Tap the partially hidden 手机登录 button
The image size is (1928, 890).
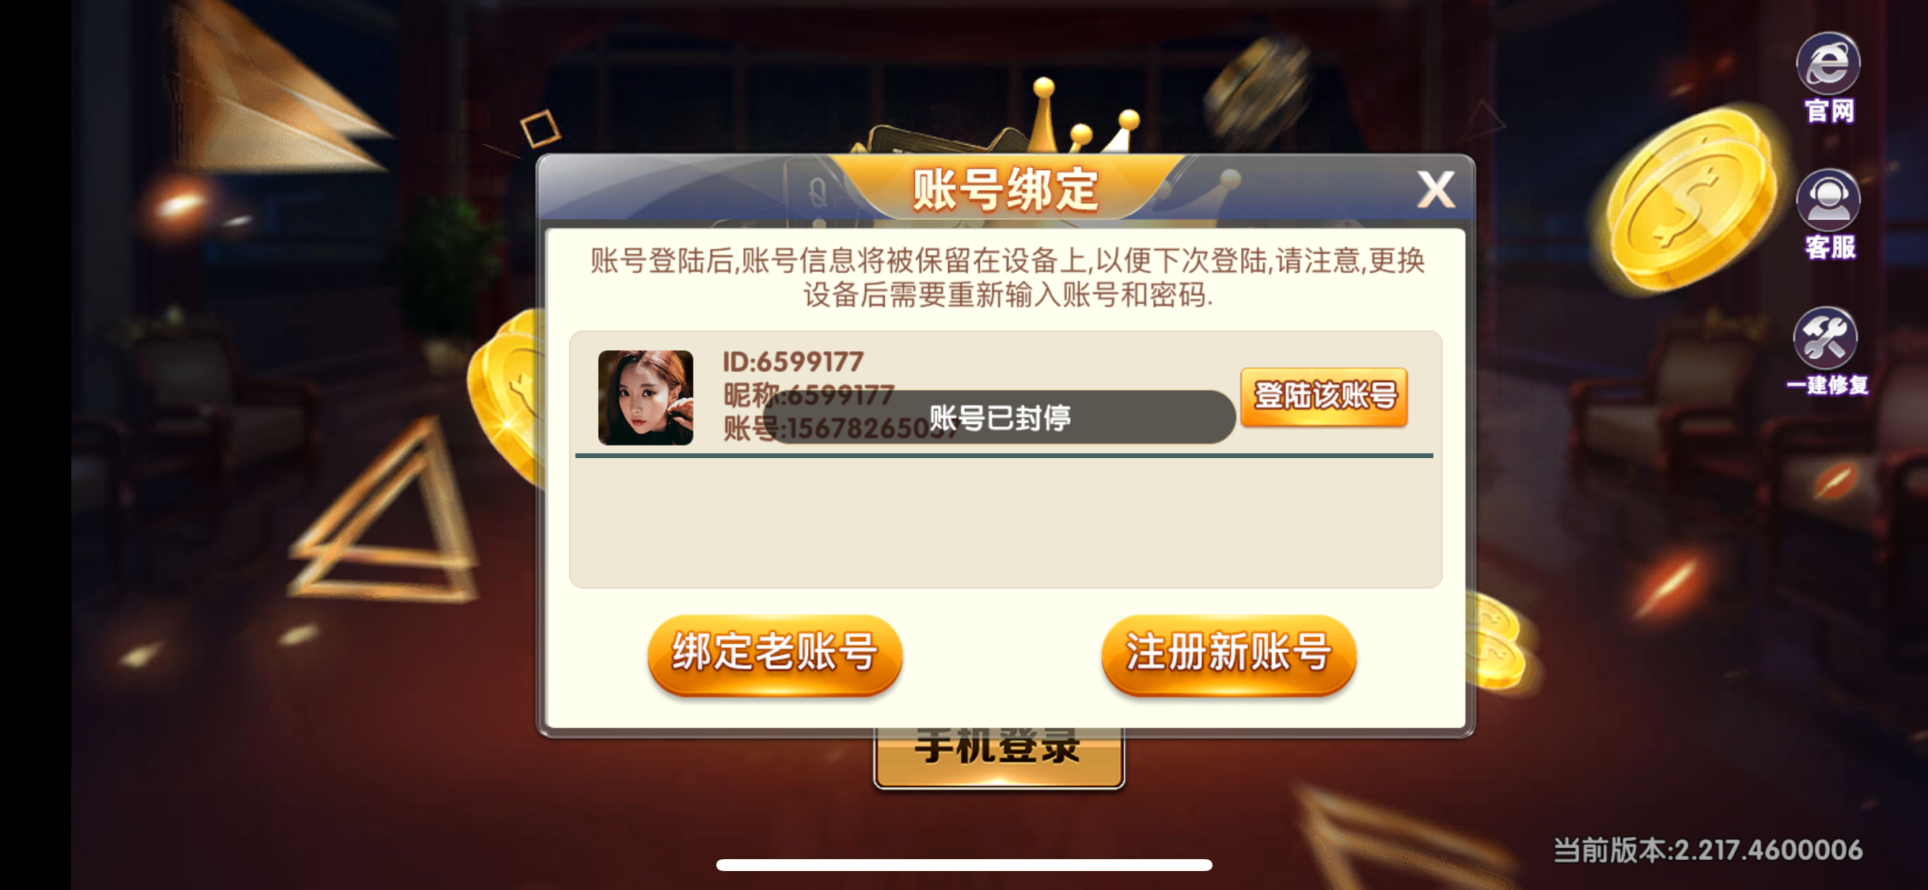[x=999, y=757]
